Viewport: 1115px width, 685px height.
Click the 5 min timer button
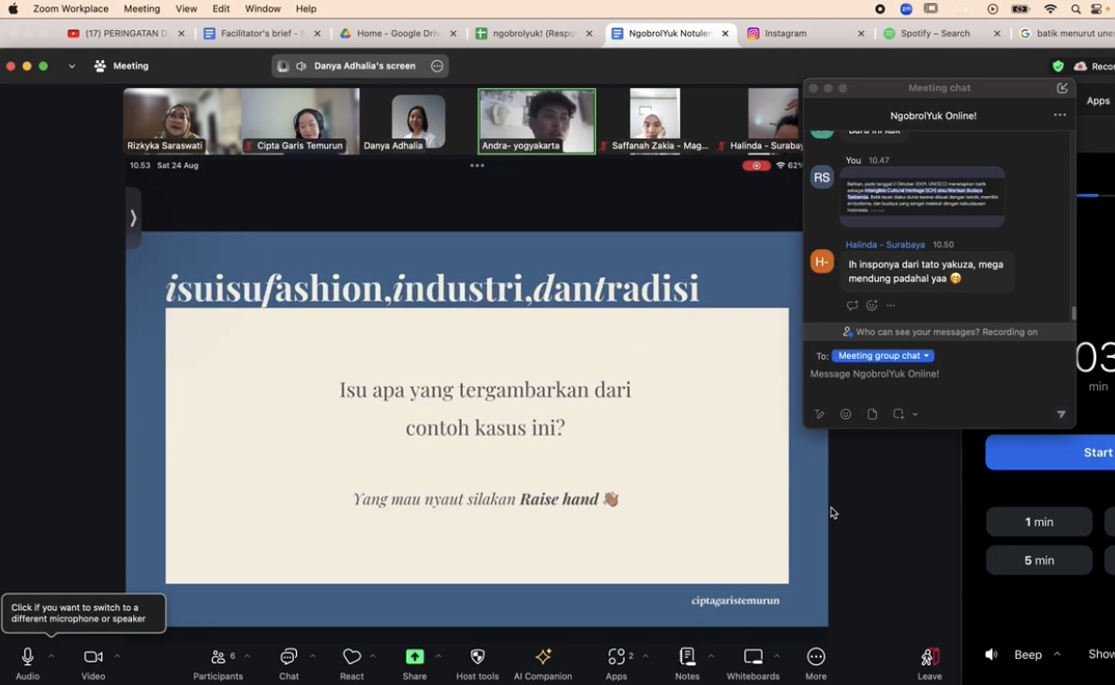coord(1038,560)
